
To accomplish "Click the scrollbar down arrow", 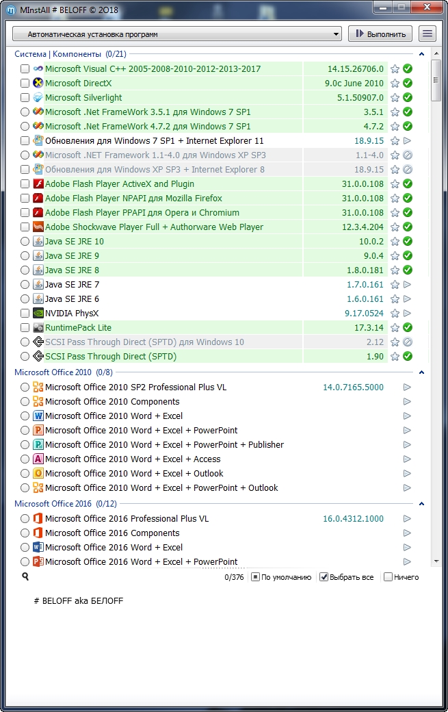I will pos(436,561).
